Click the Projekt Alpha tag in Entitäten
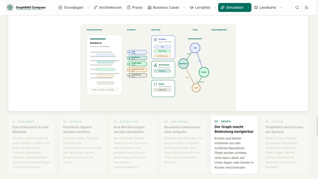 (x=162, y=51)
